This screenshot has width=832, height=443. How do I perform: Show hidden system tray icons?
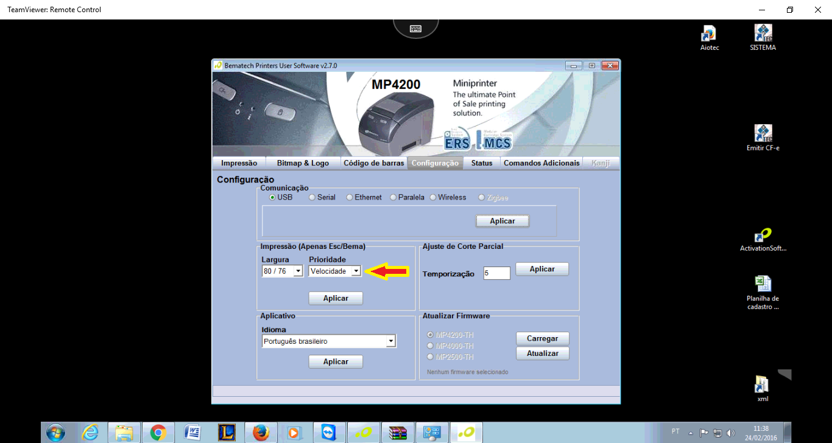[691, 433]
